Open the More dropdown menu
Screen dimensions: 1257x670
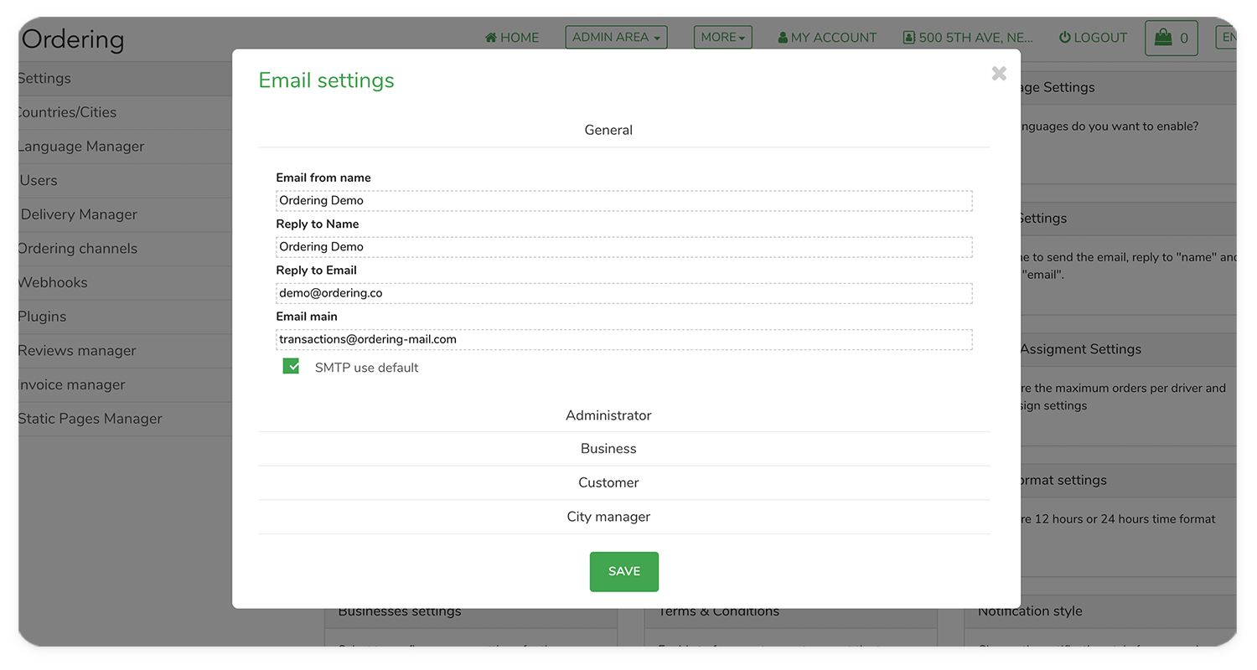tap(722, 37)
